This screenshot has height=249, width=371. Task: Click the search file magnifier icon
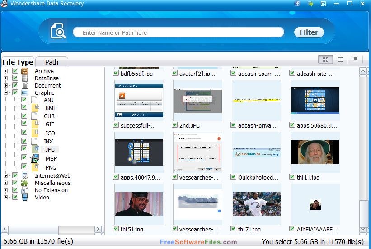tap(58, 31)
